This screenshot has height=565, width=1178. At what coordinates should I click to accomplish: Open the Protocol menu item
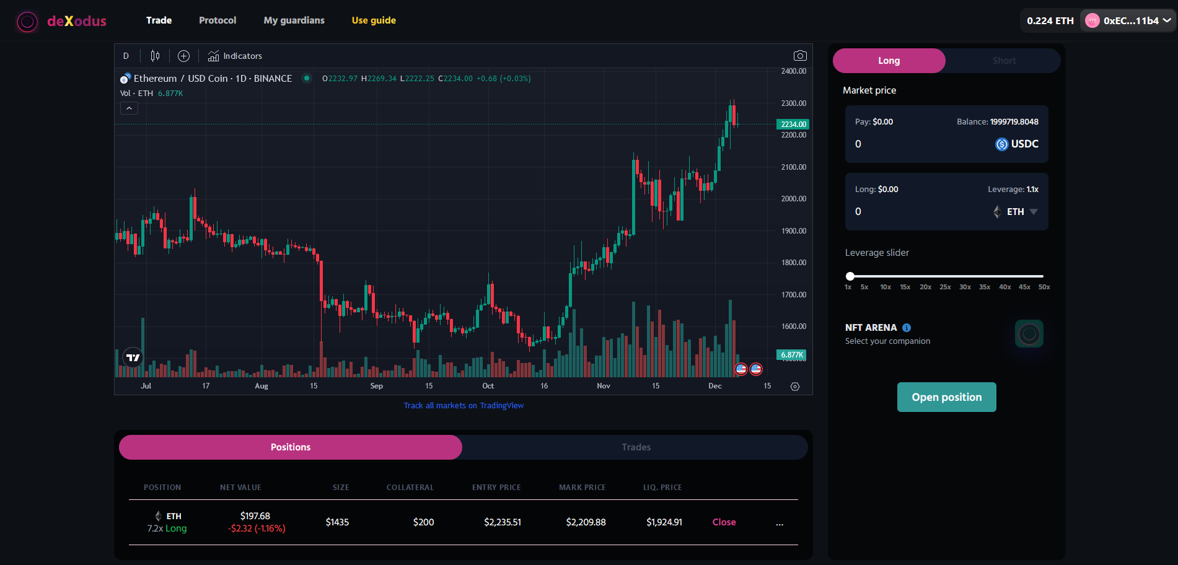coord(218,20)
